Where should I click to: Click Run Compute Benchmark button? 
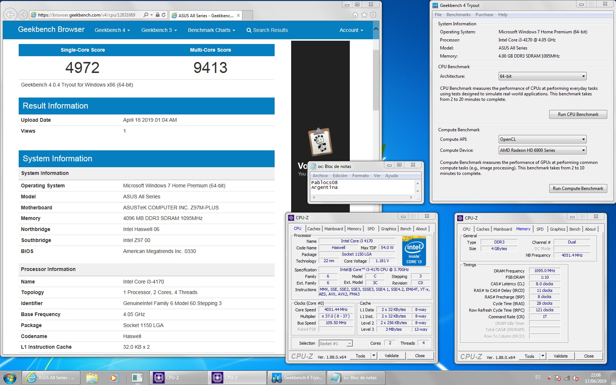pyautogui.click(x=578, y=188)
